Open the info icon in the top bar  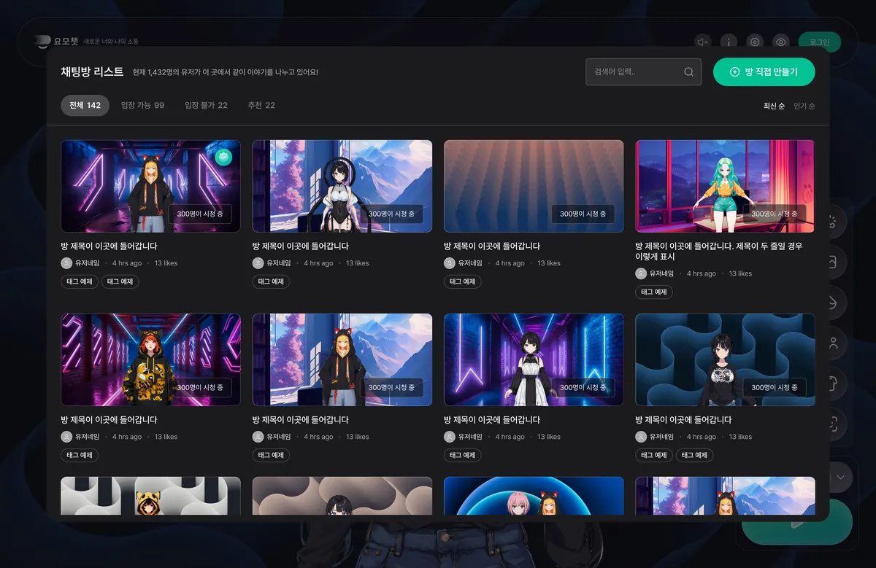[x=729, y=42]
